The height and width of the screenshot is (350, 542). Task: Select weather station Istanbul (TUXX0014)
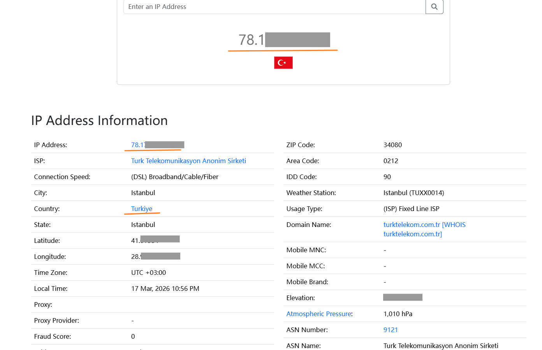coord(414,193)
